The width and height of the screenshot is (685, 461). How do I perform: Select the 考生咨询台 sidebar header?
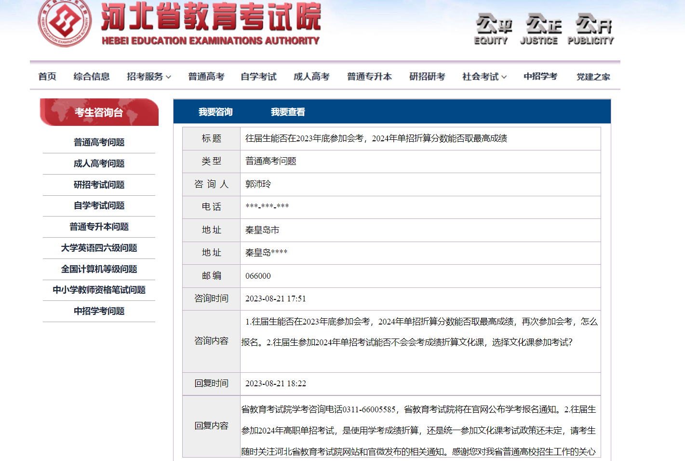coord(99,112)
